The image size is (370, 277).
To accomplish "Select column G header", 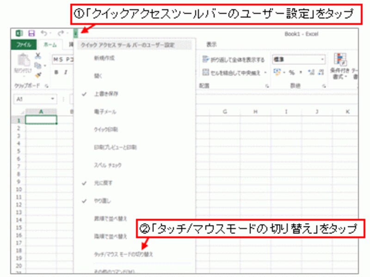I will tap(225, 112).
